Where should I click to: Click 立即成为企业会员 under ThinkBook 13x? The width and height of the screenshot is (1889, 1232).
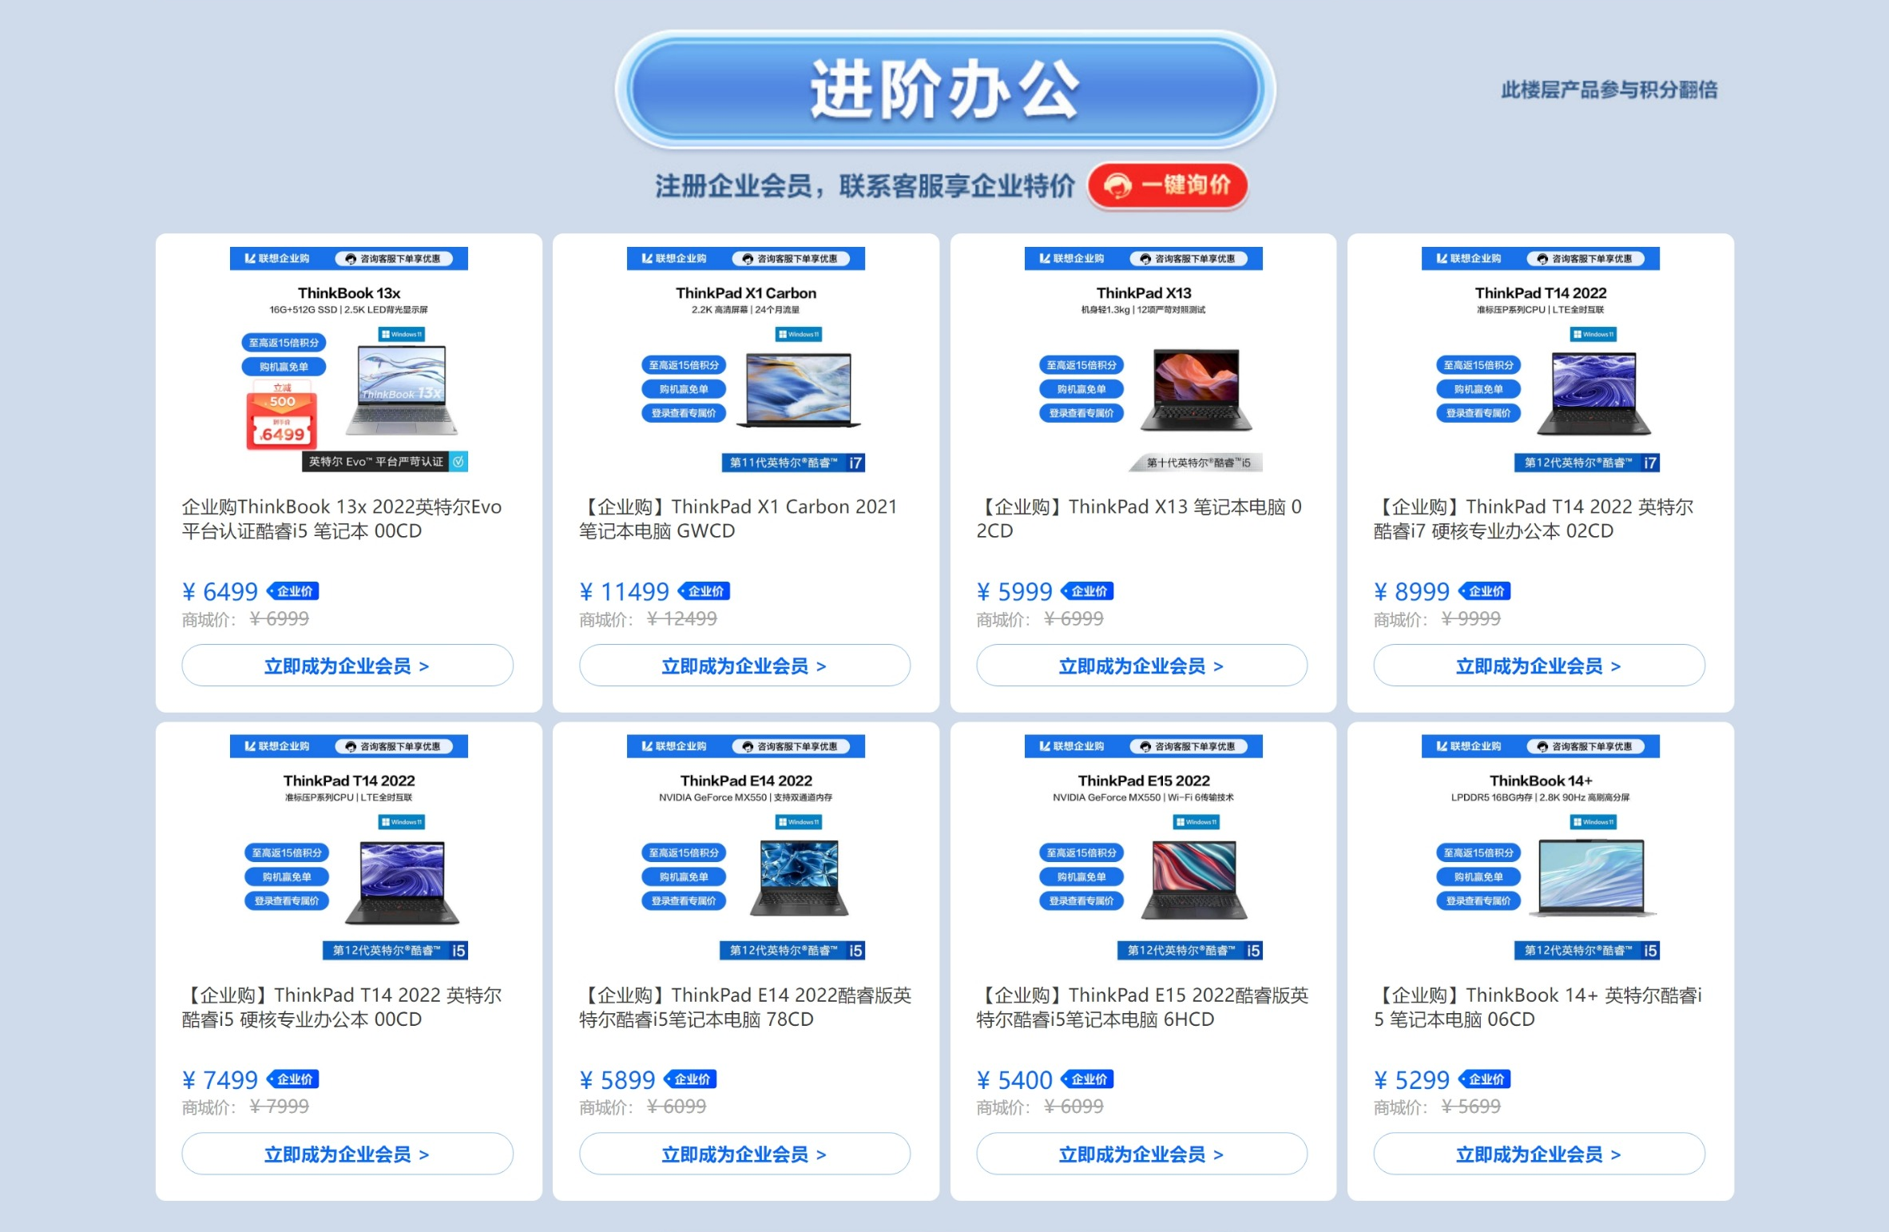click(x=347, y=666)
